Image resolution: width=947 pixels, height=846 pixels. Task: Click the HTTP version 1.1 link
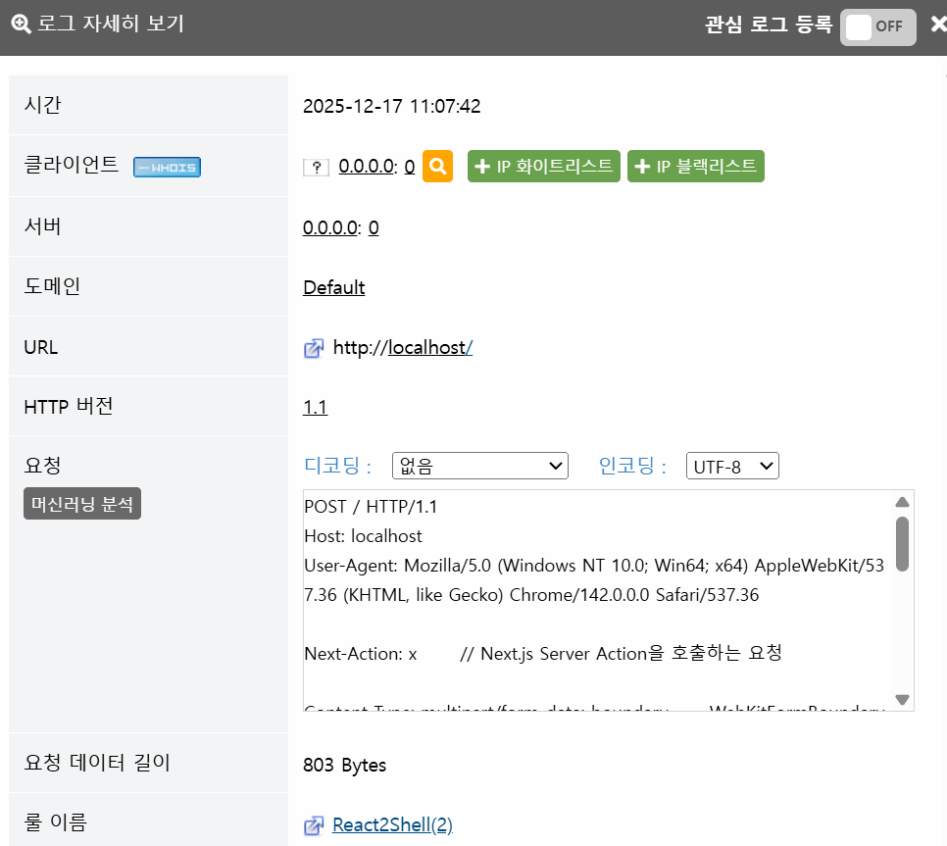315,407
